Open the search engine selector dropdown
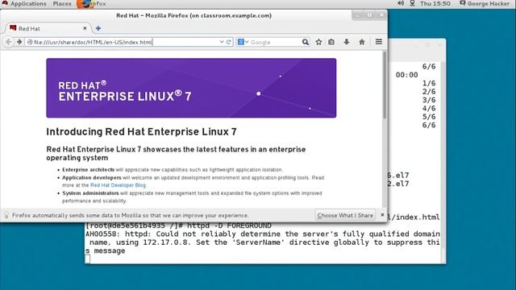516x290 pixels. (x=243, y=42)
